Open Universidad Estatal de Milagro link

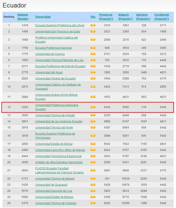(x=54, y=197)
